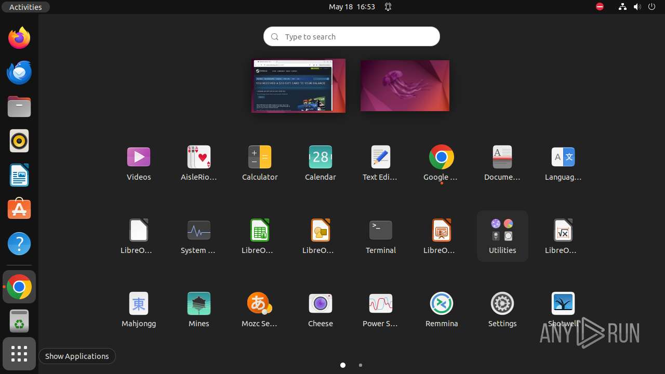Open Mozc Setup app
The height and width of the screenshot is (374, 665).
[x=260, y=303]
